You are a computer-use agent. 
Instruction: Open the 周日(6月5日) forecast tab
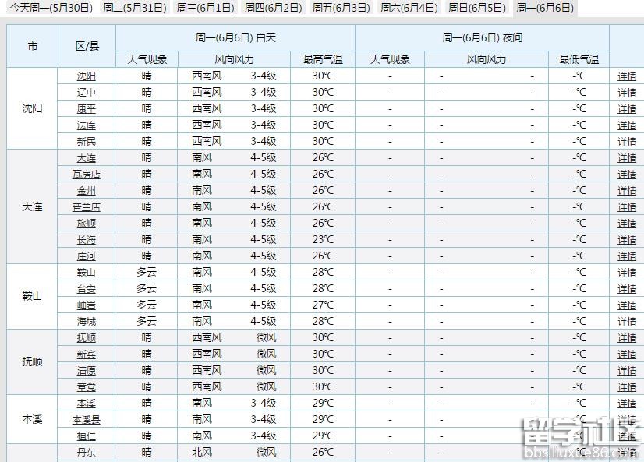coord(476,9)
